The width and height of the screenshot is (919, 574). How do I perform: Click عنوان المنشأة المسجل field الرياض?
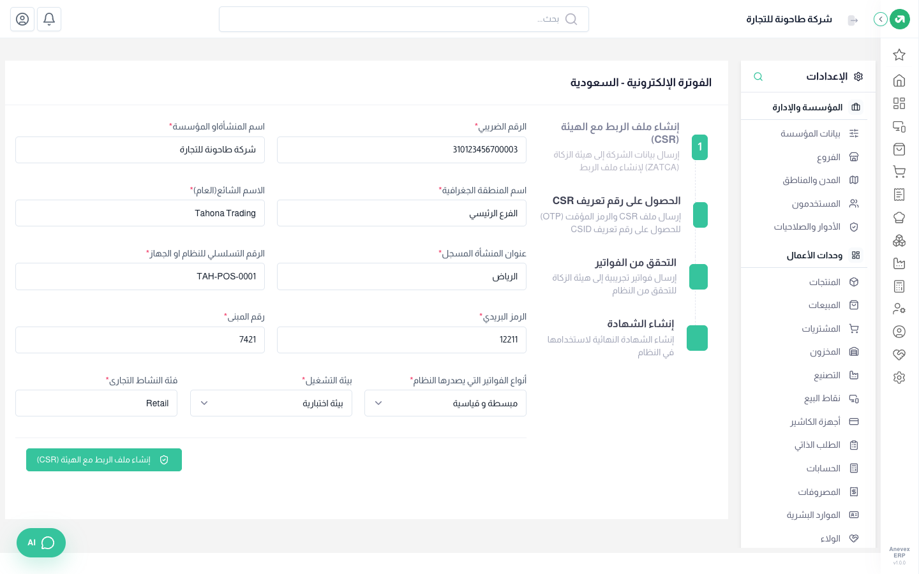pyautogui.click(x=401, y=277)
